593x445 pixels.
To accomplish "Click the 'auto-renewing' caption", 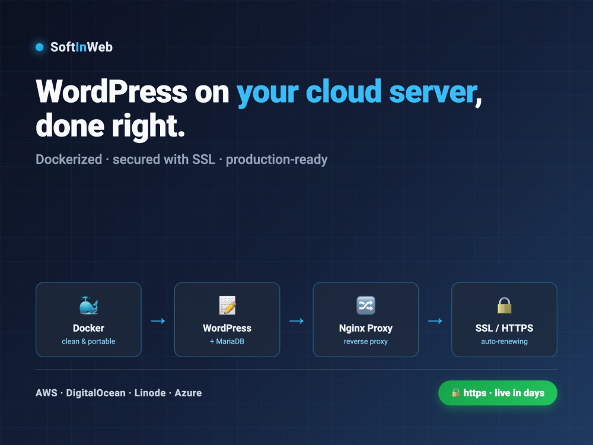I will (x=504, y=341).
